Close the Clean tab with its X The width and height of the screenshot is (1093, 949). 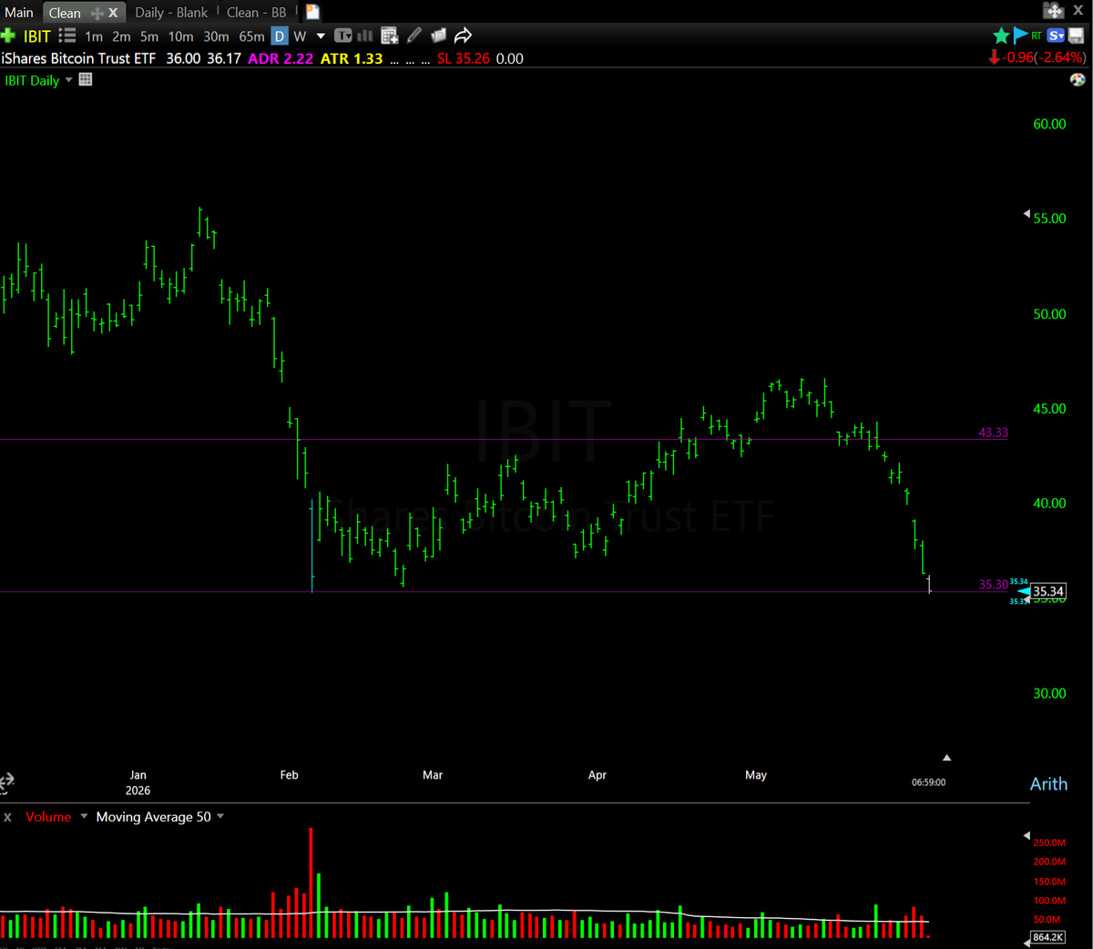pyautogui.click(x=113, y=13)
